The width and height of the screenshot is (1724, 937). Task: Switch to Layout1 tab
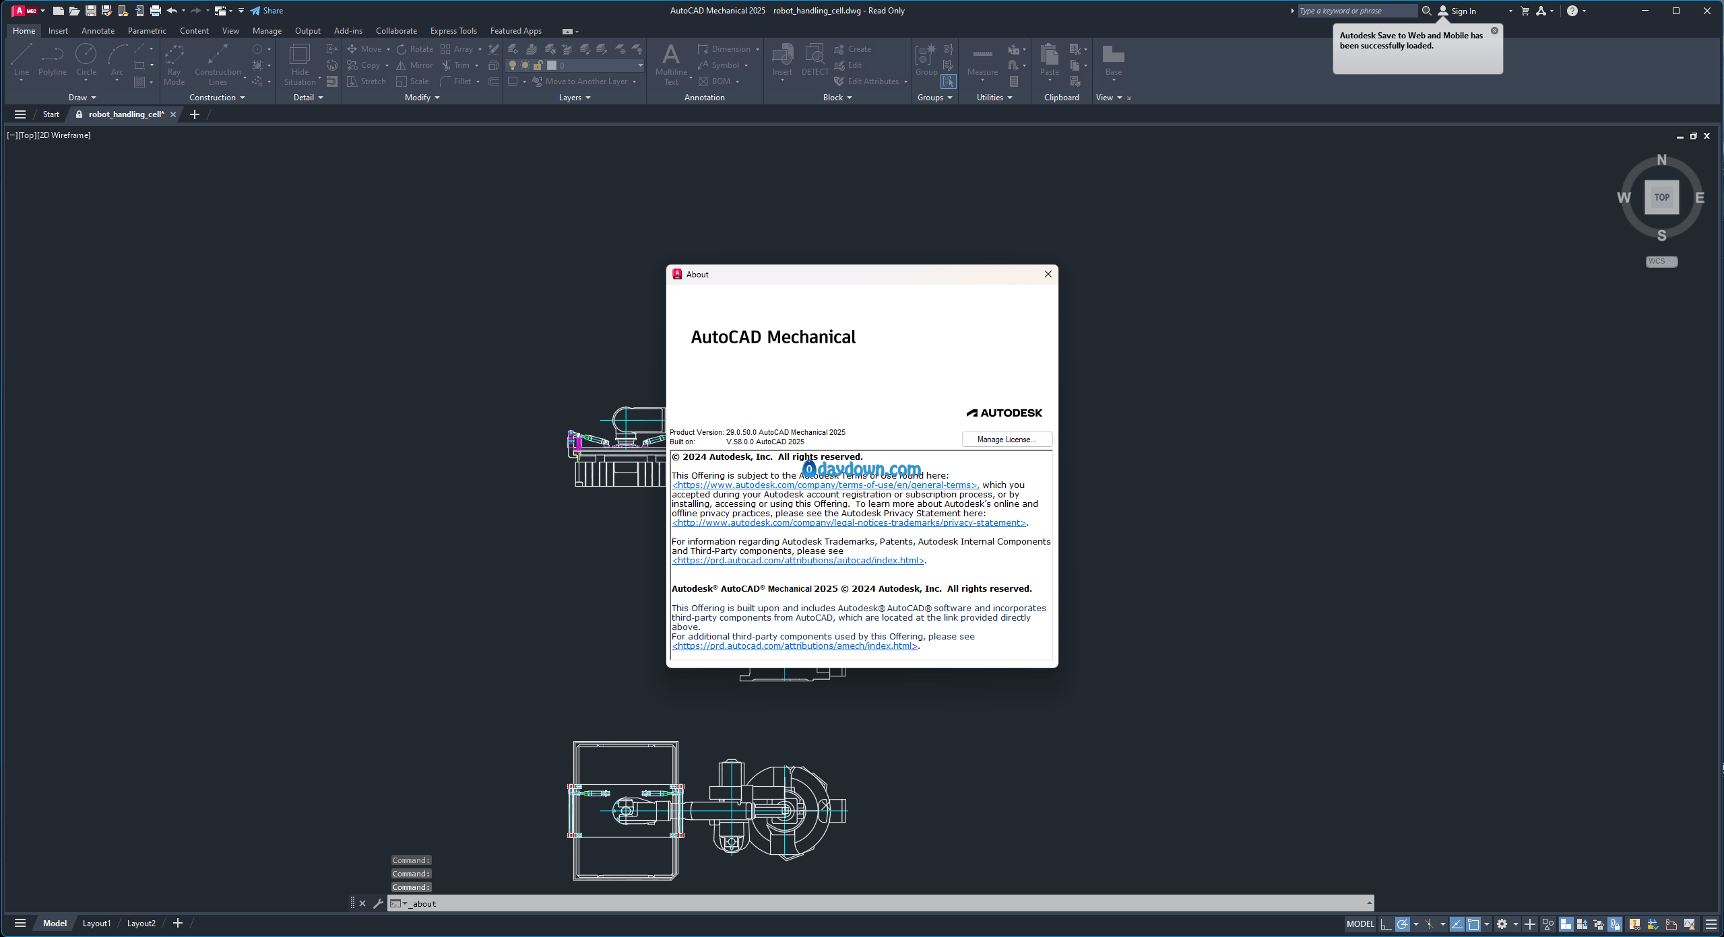pyautogui.click(x=96, y=924)
